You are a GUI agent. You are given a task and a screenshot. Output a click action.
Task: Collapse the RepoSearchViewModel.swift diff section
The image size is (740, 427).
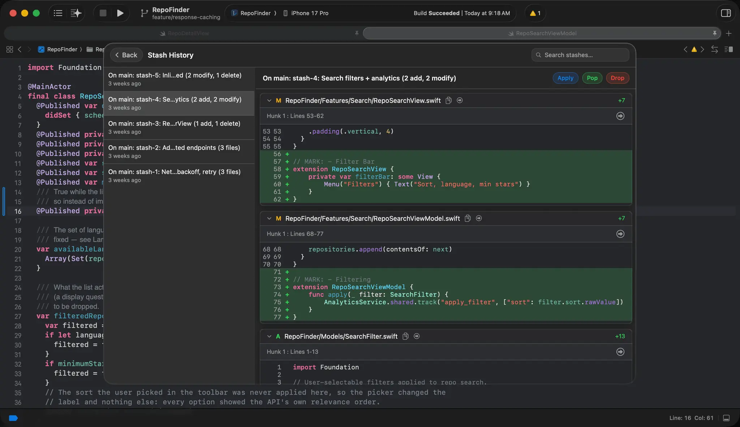[269, 218]
